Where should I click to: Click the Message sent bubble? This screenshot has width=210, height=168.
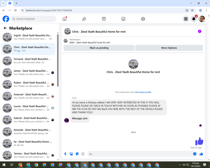coord(80,118)
